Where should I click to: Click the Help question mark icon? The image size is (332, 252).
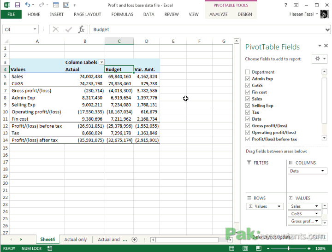tap(285, 5)
